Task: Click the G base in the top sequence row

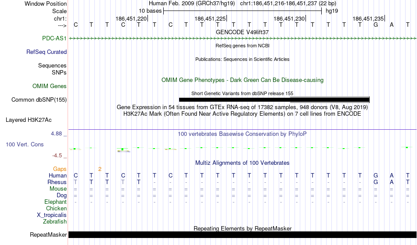Action: (376, 25)
